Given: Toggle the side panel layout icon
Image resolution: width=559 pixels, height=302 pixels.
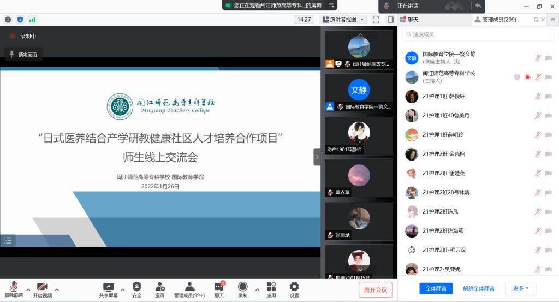Looking at the screenshot, I should coord(390,20).
